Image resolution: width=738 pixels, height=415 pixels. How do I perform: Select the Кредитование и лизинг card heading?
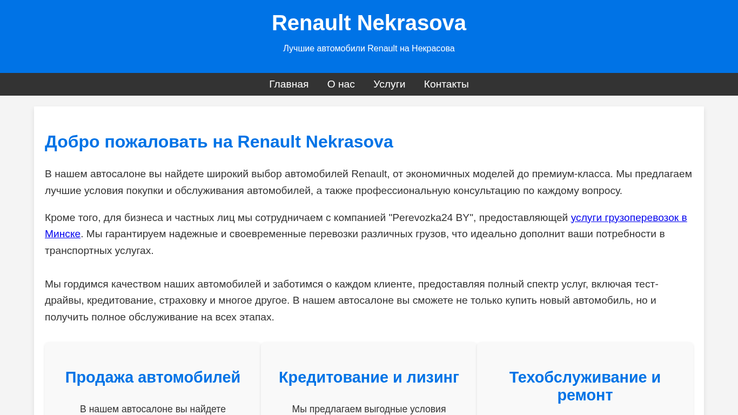369,377
